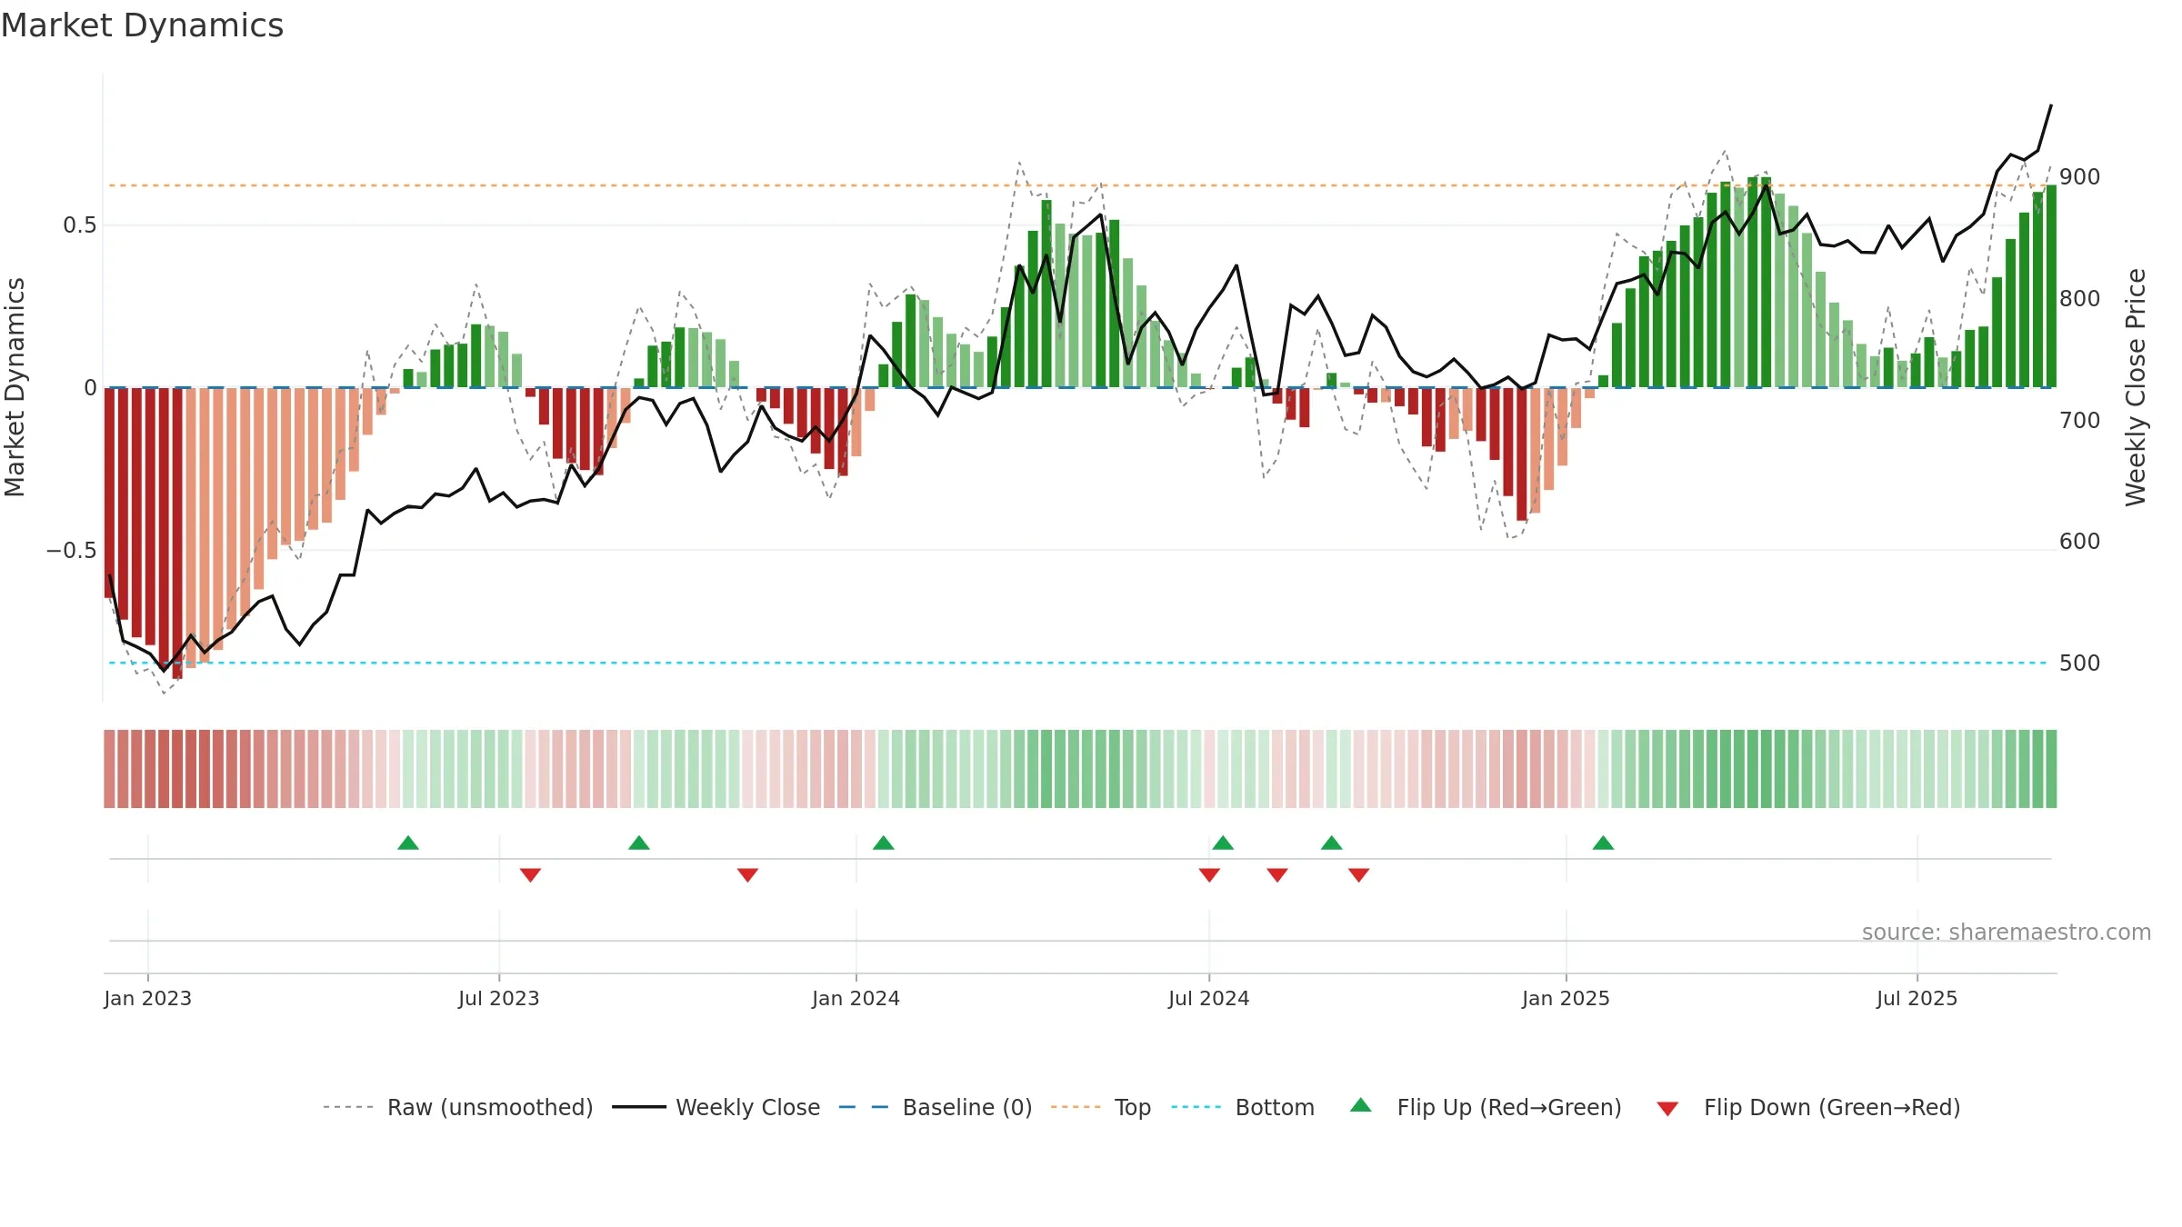The width and height of the screenshot is (2182, 1227).
Task: Toggle the Raw (unsmoothed) legend entry
Action: coord(458,1107)
